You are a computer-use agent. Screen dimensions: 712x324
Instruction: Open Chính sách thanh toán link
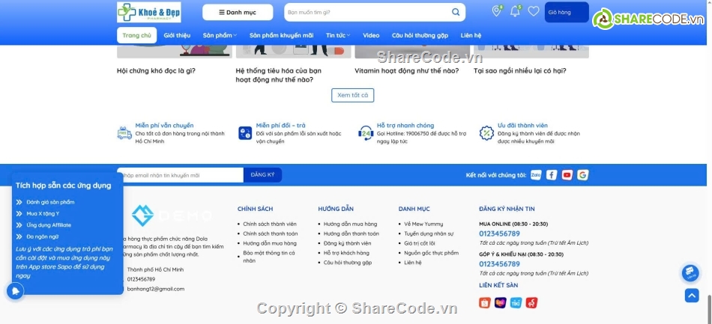click(x=271, y=233)
